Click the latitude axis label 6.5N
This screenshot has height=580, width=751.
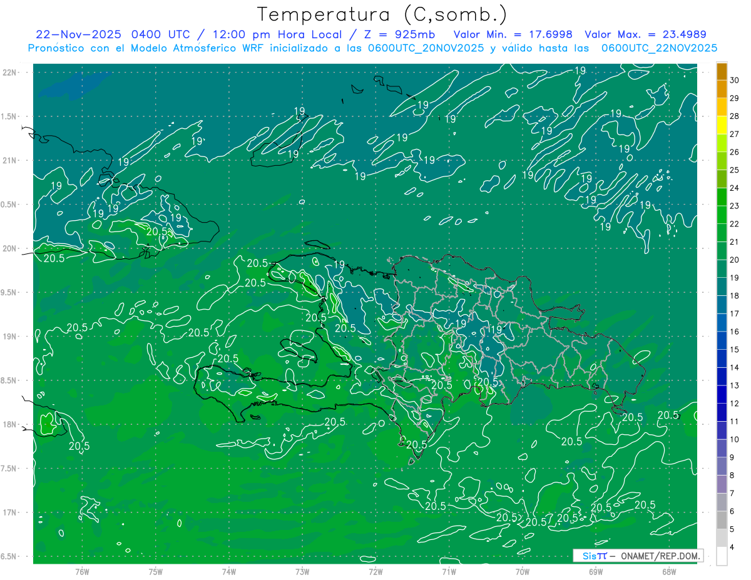[9, 556]
